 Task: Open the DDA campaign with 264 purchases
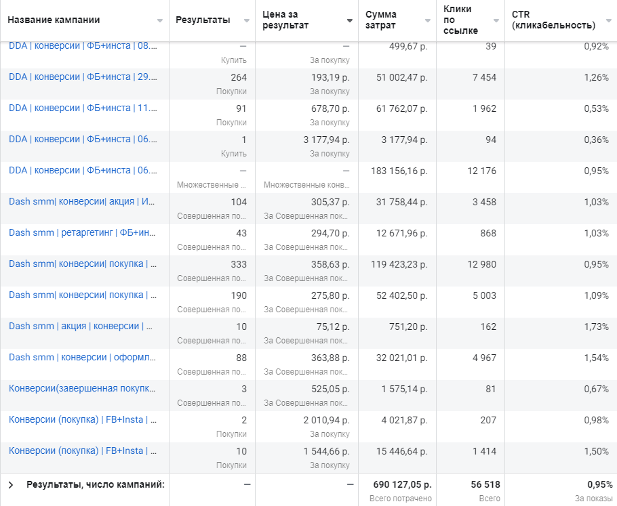(83, 77)
